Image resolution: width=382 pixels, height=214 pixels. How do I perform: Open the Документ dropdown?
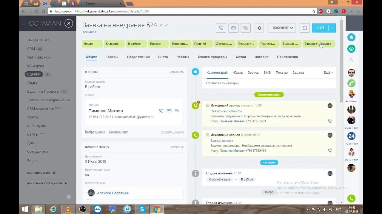click(x=282, y=28)
